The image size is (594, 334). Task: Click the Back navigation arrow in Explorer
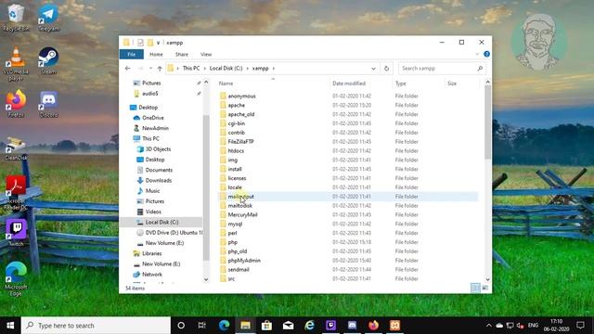128,69
